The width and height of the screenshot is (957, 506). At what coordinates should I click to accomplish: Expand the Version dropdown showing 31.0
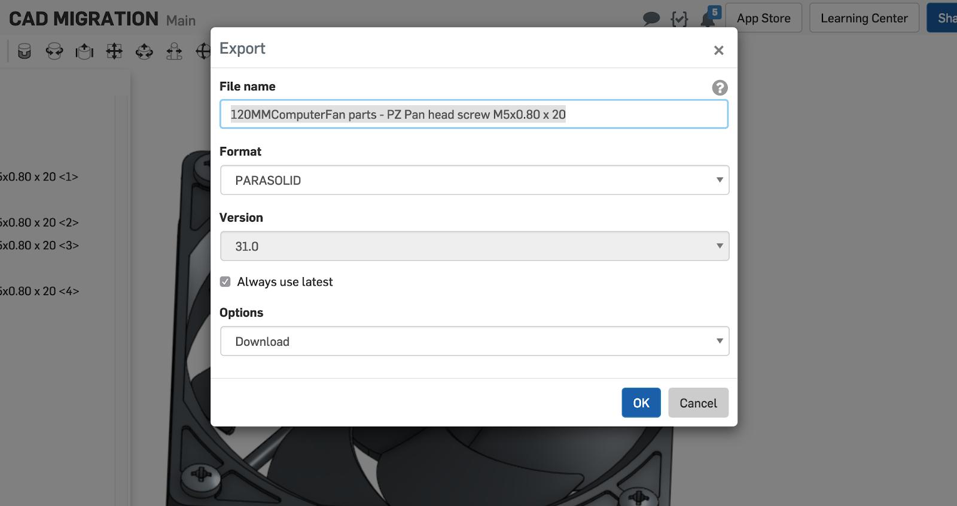tap(474, 246)
